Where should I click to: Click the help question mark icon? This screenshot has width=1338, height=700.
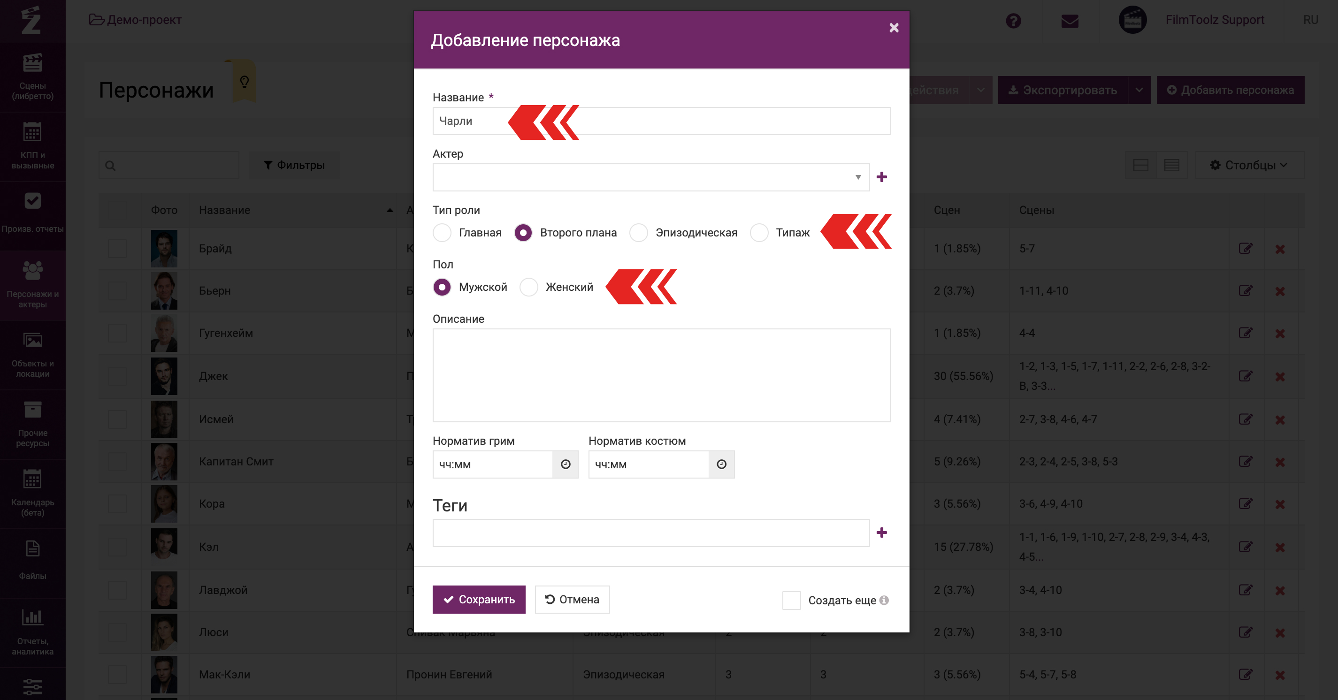point(1013,21)
